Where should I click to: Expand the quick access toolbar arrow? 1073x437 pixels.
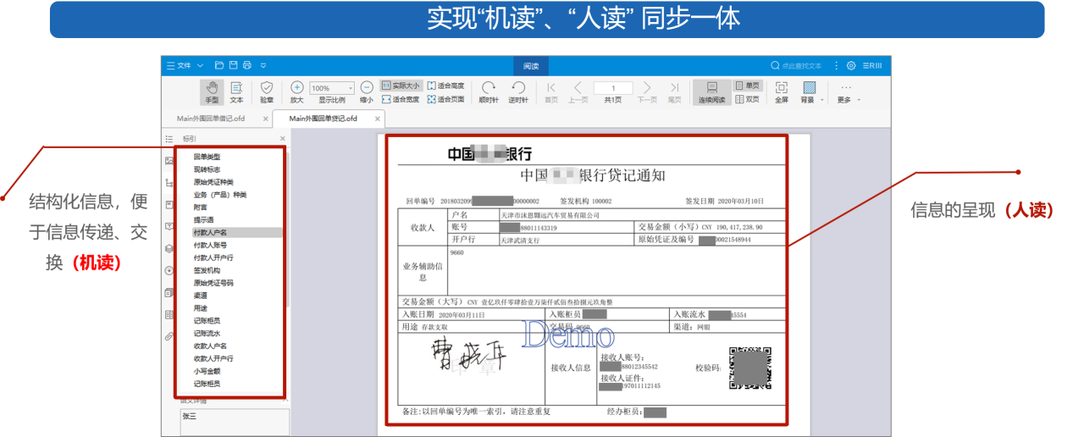pyautogui.click(x=263, y=65)
